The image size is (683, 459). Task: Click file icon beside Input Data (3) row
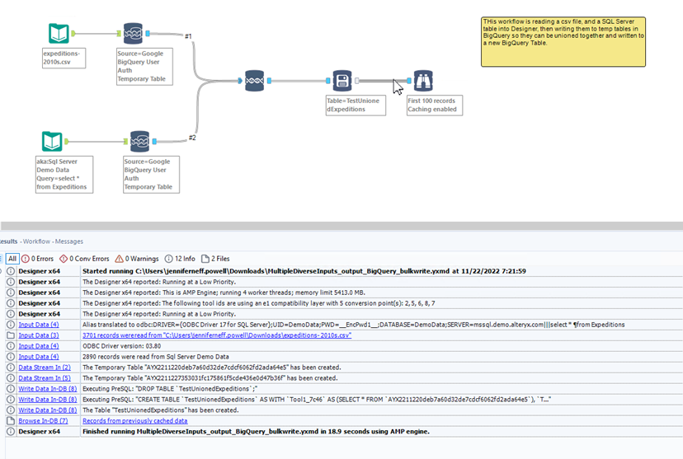point(11,335)
